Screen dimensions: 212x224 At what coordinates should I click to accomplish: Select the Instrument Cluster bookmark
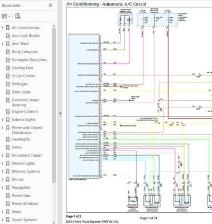[27, 155]
